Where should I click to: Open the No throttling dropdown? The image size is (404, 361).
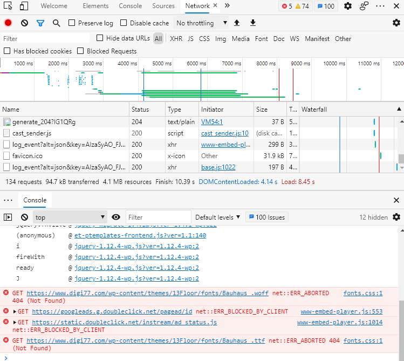pyautogui.click(x=195, y=23)
